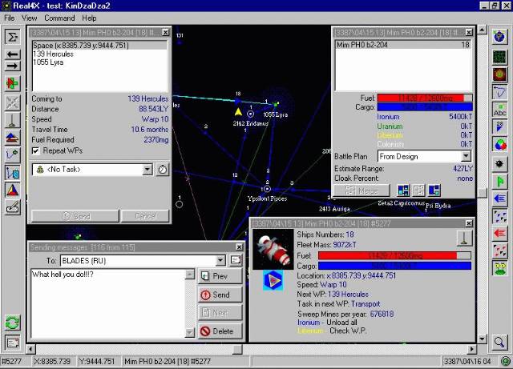
Task: Click the Ypsilon1 Pisces star on map
Action: pos(267,189)
